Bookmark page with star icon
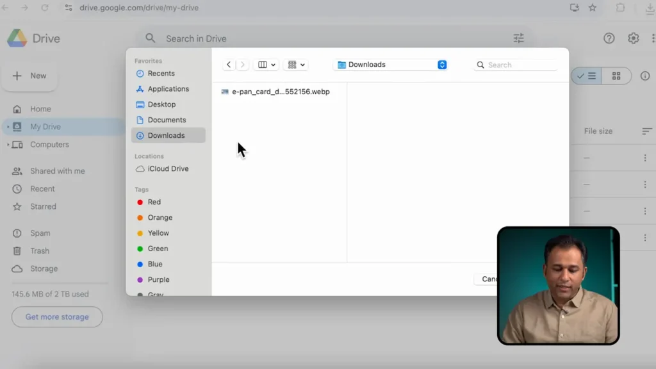 (x=593, y=8)
